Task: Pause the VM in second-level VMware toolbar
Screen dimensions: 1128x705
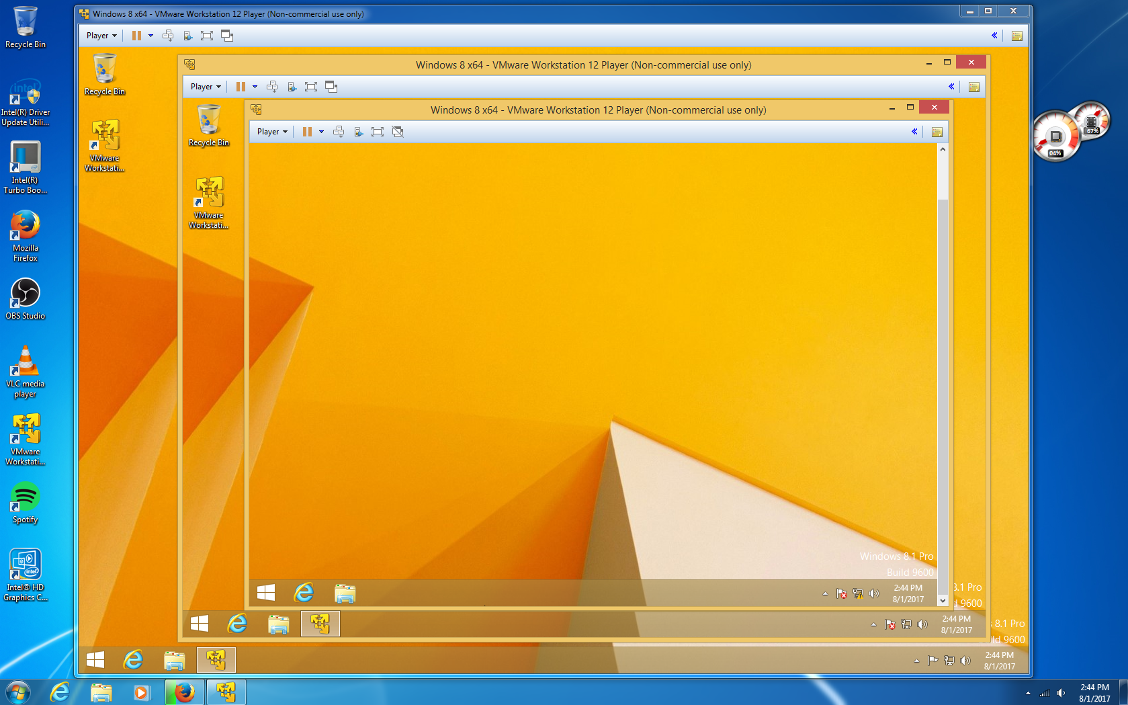Action: (241, 87)
